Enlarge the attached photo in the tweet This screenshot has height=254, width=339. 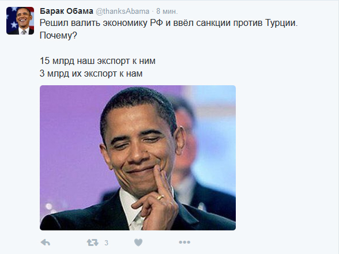coord(138,158)
